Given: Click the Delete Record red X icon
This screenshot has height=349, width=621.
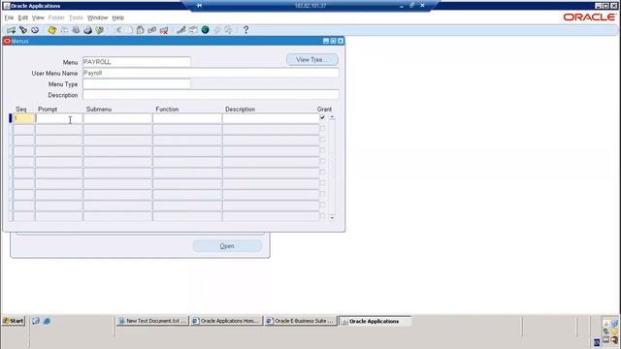Looking at the screenshot, I should point(164,30).
